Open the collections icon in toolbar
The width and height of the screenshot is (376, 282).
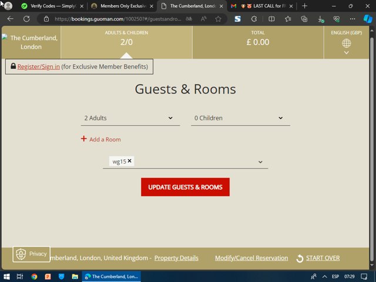304,19
